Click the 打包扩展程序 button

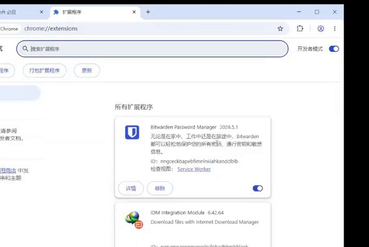44,71
